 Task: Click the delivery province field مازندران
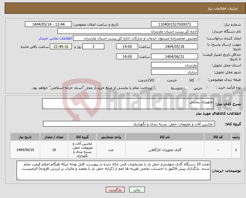pyautogui.click(x=174, y=65)
